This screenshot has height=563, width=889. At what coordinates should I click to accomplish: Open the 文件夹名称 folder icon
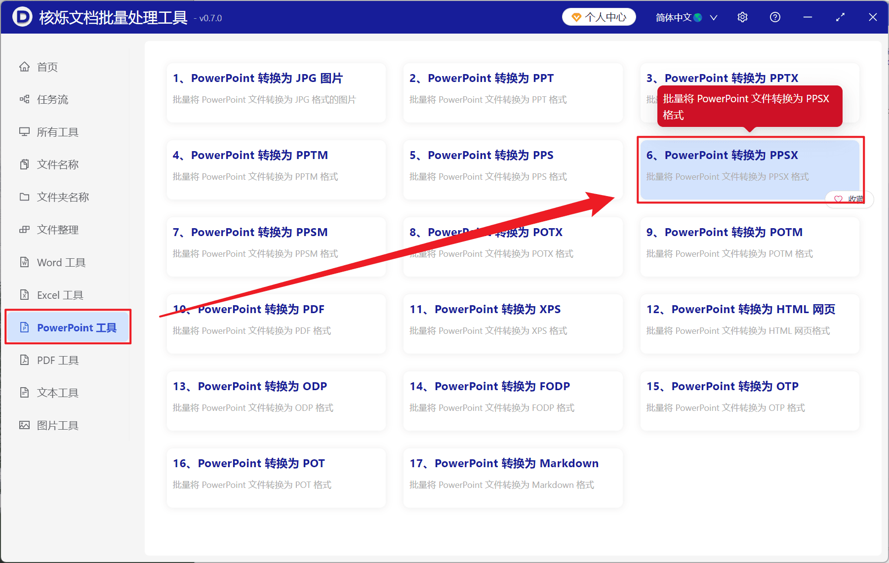24,197
